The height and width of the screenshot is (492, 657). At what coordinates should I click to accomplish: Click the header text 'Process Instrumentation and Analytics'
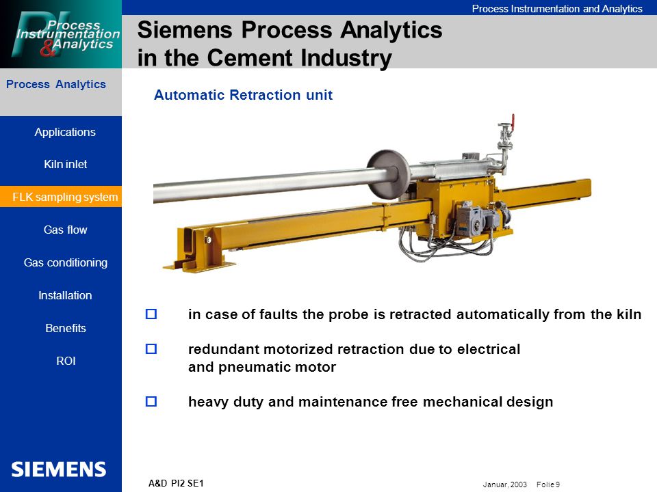[x=557, y=9]
